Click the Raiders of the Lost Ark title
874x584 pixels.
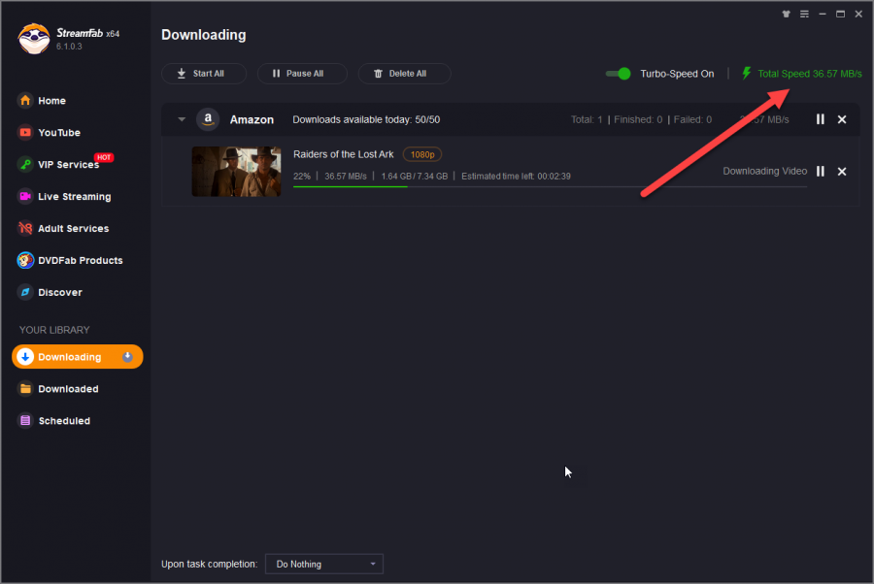pyautogui.click(x=344, y=154)
